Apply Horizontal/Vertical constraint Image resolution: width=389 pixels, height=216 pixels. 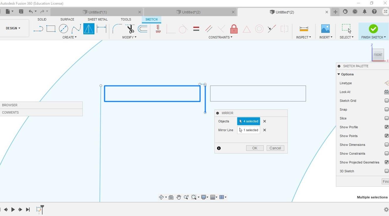point(158,29)
